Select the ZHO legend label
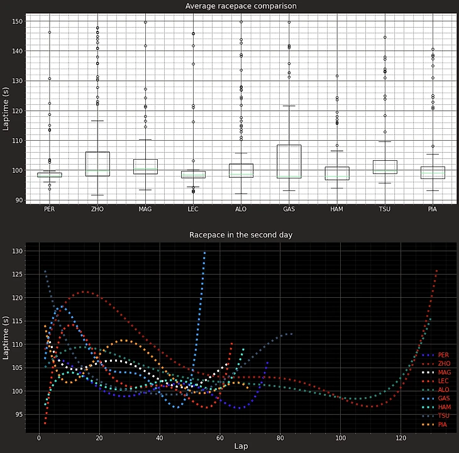This screenshot has height=453, width=459. click(443, 364)
